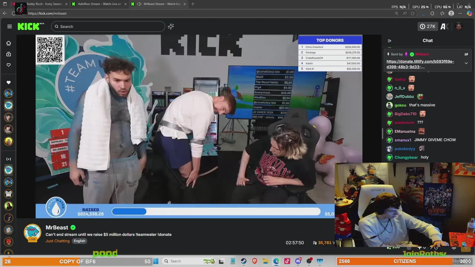The width and height of the screenshot is (475, 267).
Task: Open the pinned tiltify donate link
Action: click(x=420, y=64)
